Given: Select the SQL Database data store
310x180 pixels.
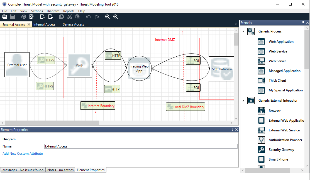Looking at the screenshot, I should tap(221, 69).
